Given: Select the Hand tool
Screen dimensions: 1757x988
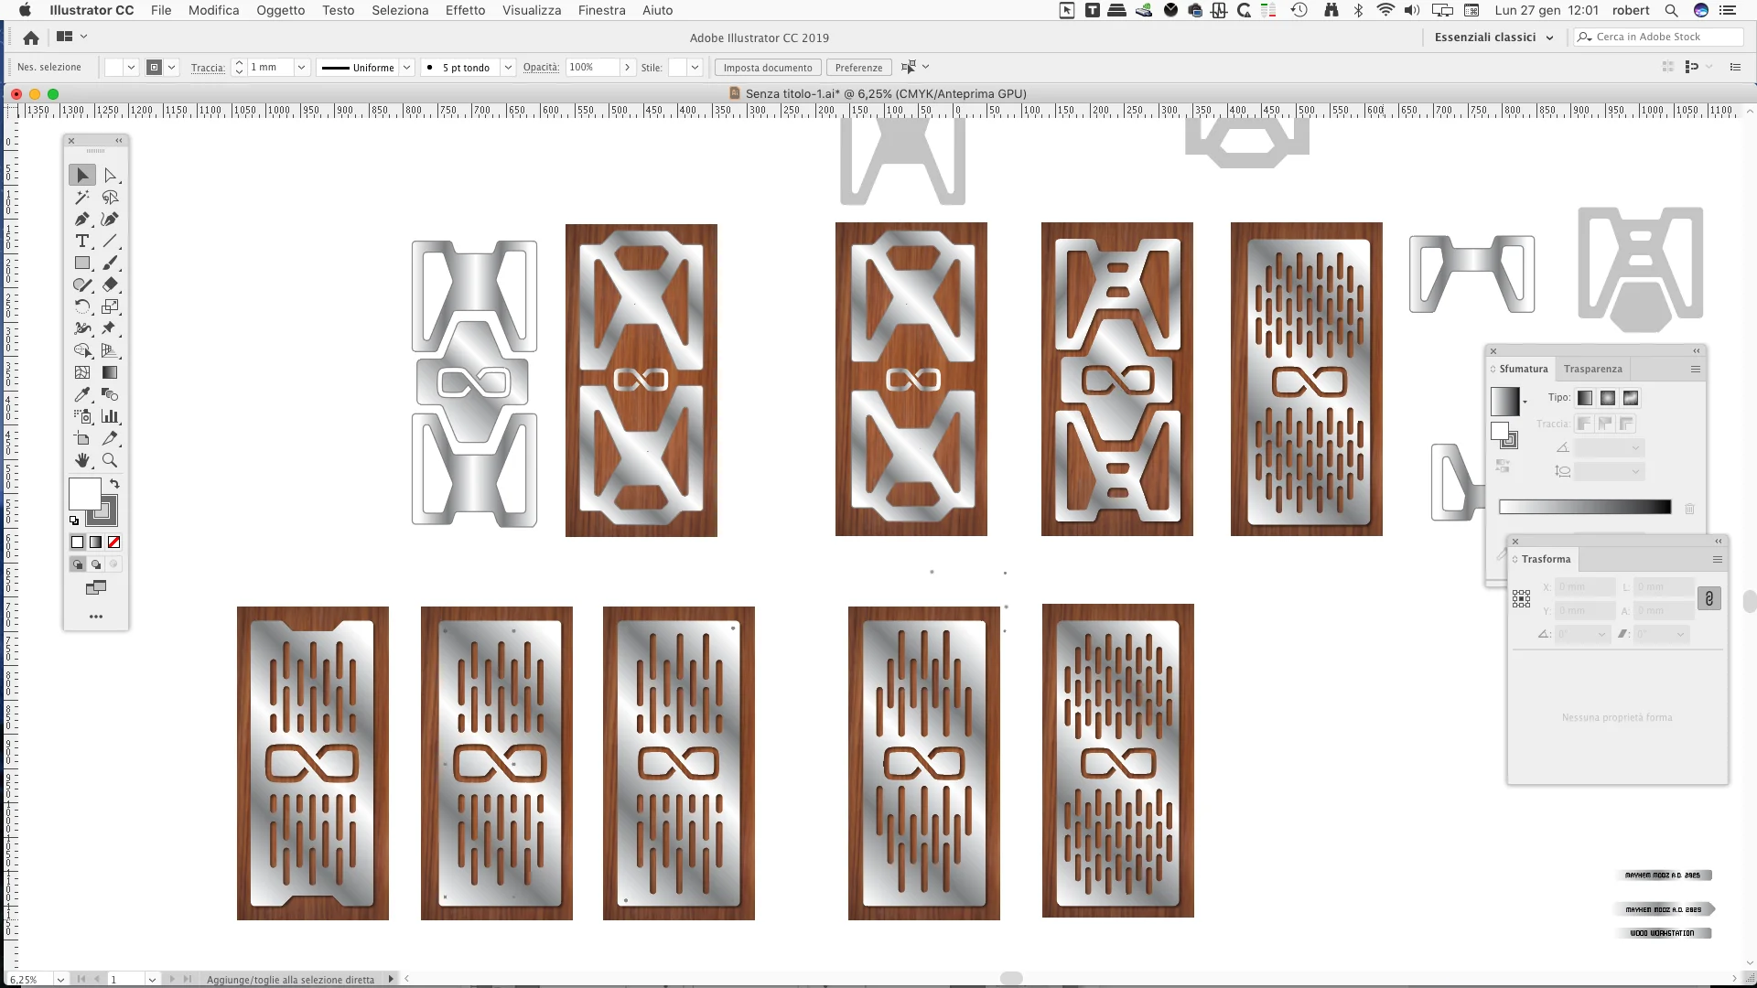Looking at the screenshot, I should coord(82,460).
